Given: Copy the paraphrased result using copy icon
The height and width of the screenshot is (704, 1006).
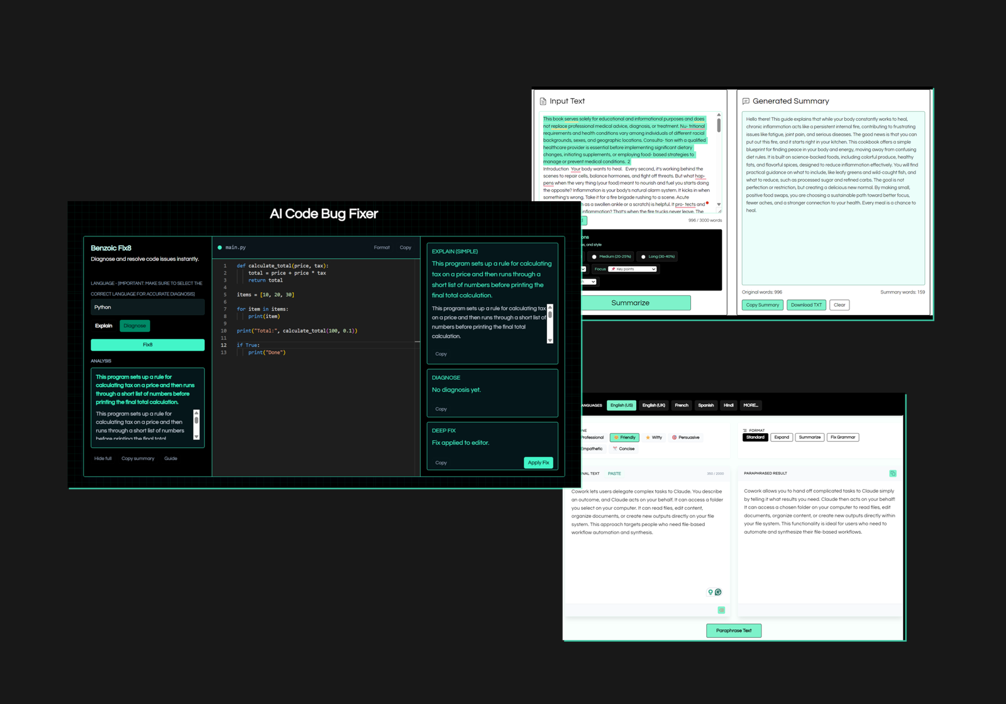Looking at the screenshot, I should click(892, 473).
